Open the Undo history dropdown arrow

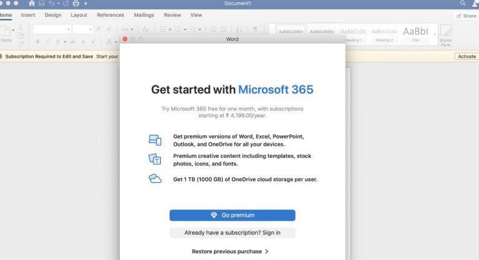point(58,4)
